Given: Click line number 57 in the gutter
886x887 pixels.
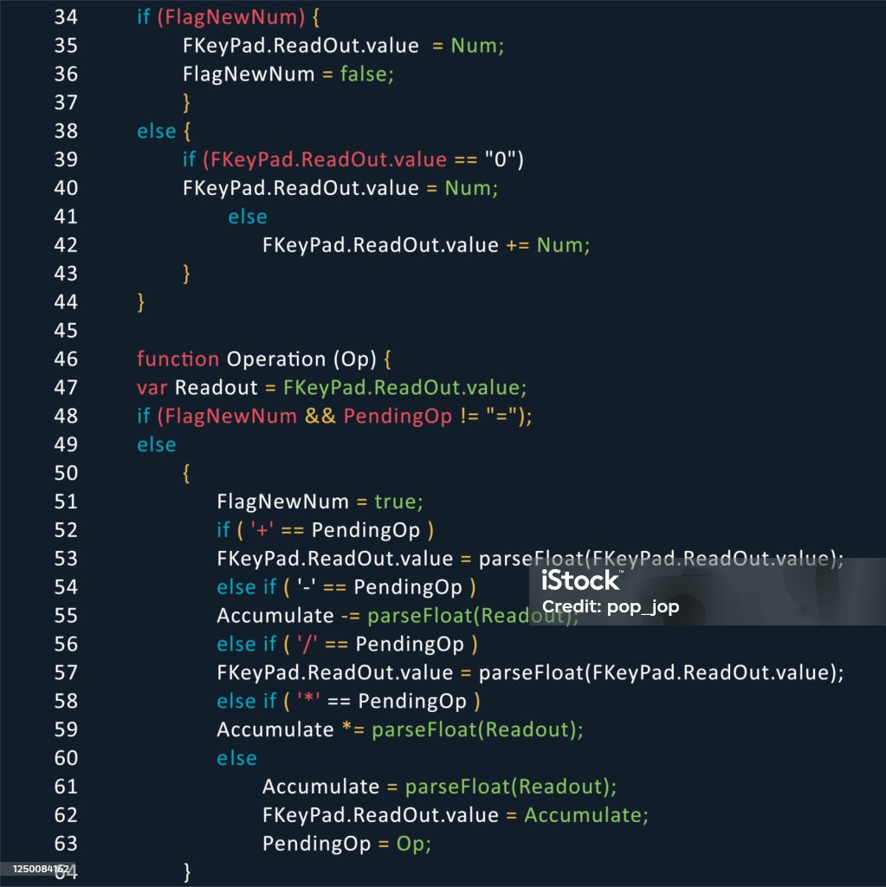Looking at the screenshot, I should tap(66, 672).
